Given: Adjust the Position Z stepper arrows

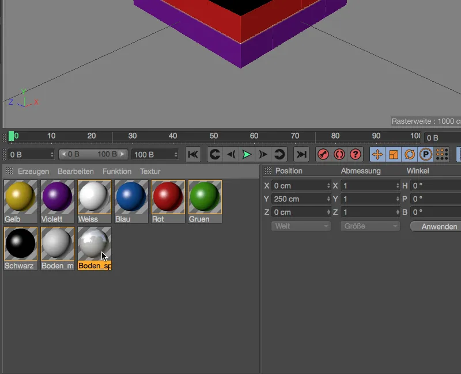Looking at the screenshot, I should (328, 212).
